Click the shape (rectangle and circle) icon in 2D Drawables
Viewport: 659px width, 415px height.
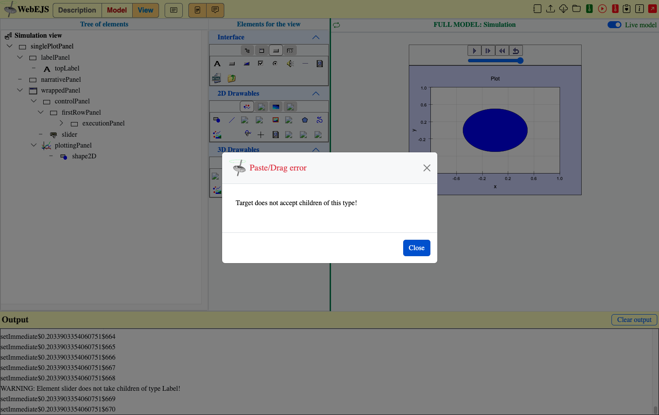pyautogui.click(x=217, y=120)
